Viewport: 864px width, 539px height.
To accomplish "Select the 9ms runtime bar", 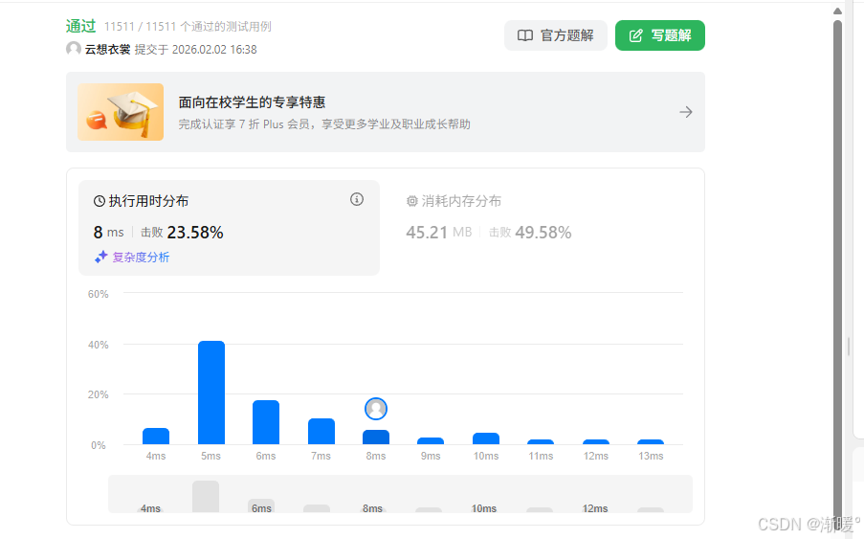I will pyautogui.click(x=431, y=441).
